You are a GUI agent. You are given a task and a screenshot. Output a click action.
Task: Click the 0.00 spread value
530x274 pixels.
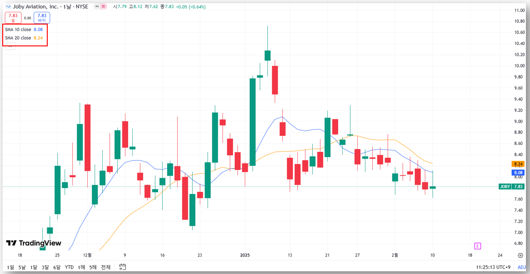(27, 18)
